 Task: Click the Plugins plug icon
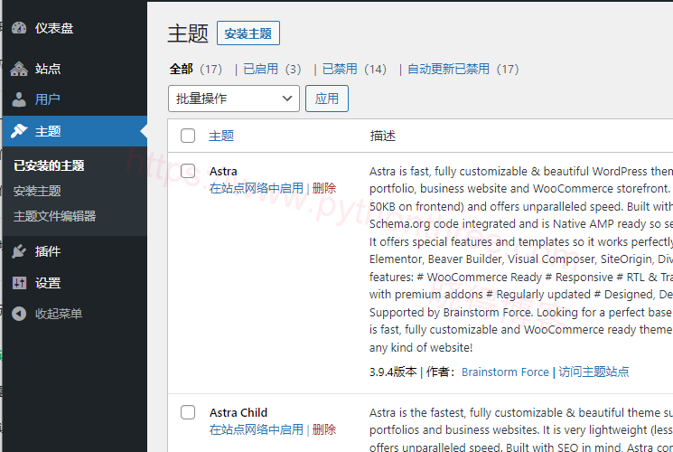[x=19, y=251]
